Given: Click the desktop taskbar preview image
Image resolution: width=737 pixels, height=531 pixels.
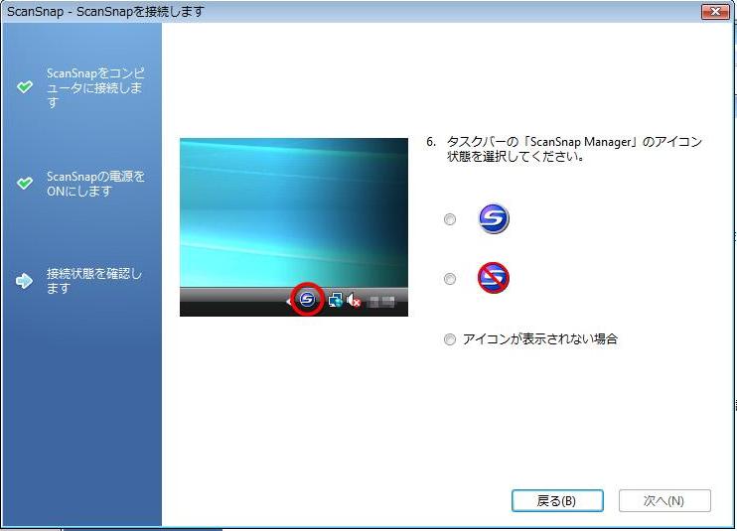Looking at the screenshot, I should coord(293,213).
